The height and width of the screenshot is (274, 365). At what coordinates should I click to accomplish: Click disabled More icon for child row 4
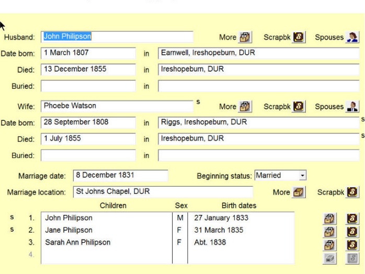[x=329, y=258]
